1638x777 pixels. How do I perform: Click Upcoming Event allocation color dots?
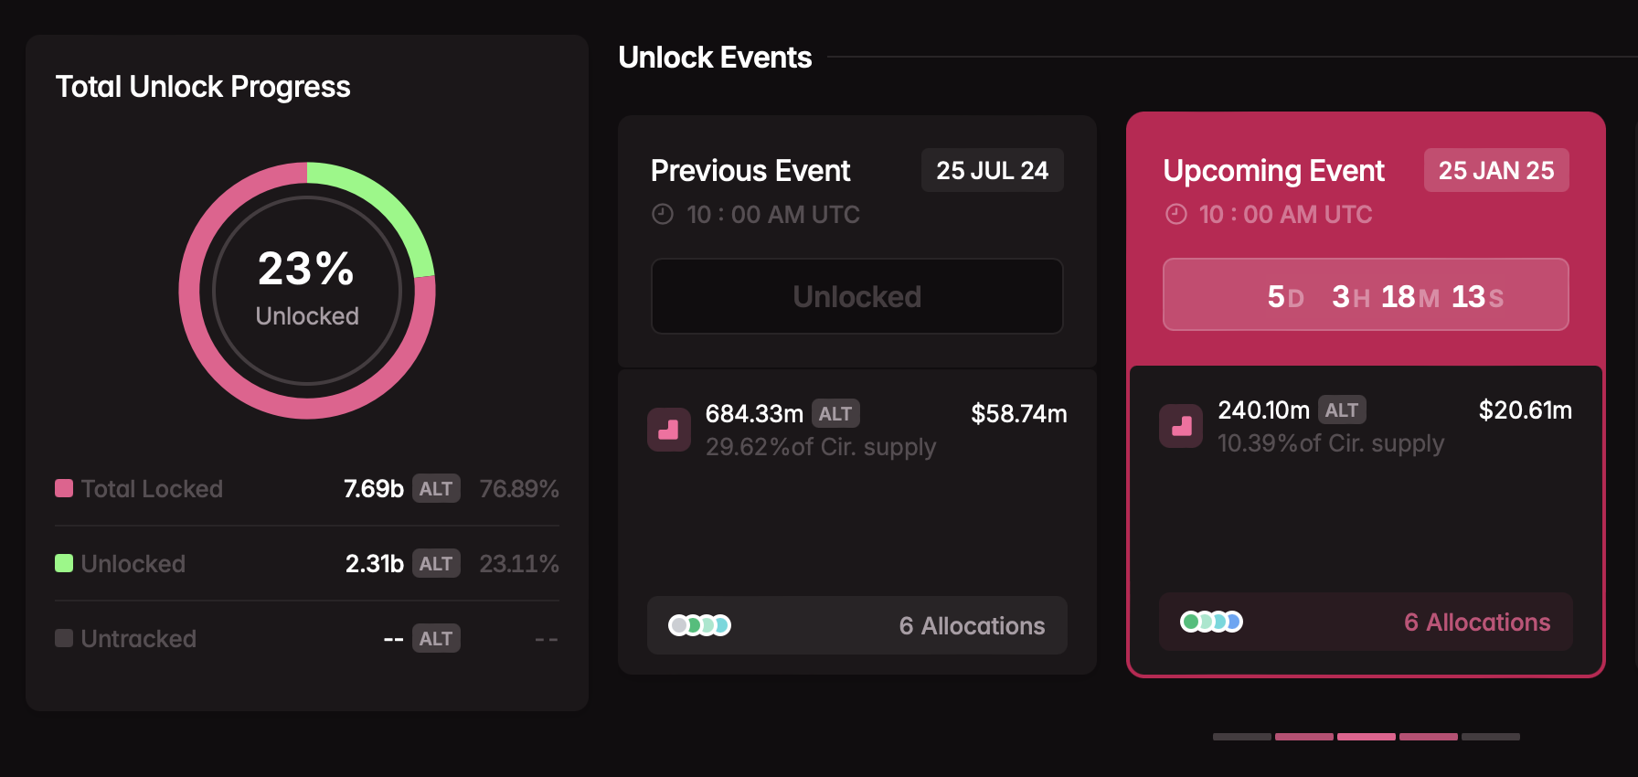(x=1211, y=623)
